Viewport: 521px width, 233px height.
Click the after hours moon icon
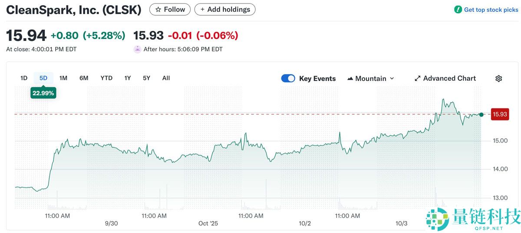pyautogui.click(x=137, y=49)
